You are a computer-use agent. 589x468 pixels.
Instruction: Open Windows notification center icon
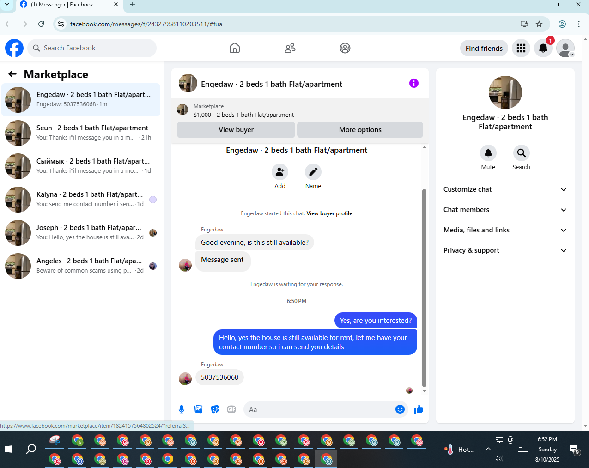point(575,449)
